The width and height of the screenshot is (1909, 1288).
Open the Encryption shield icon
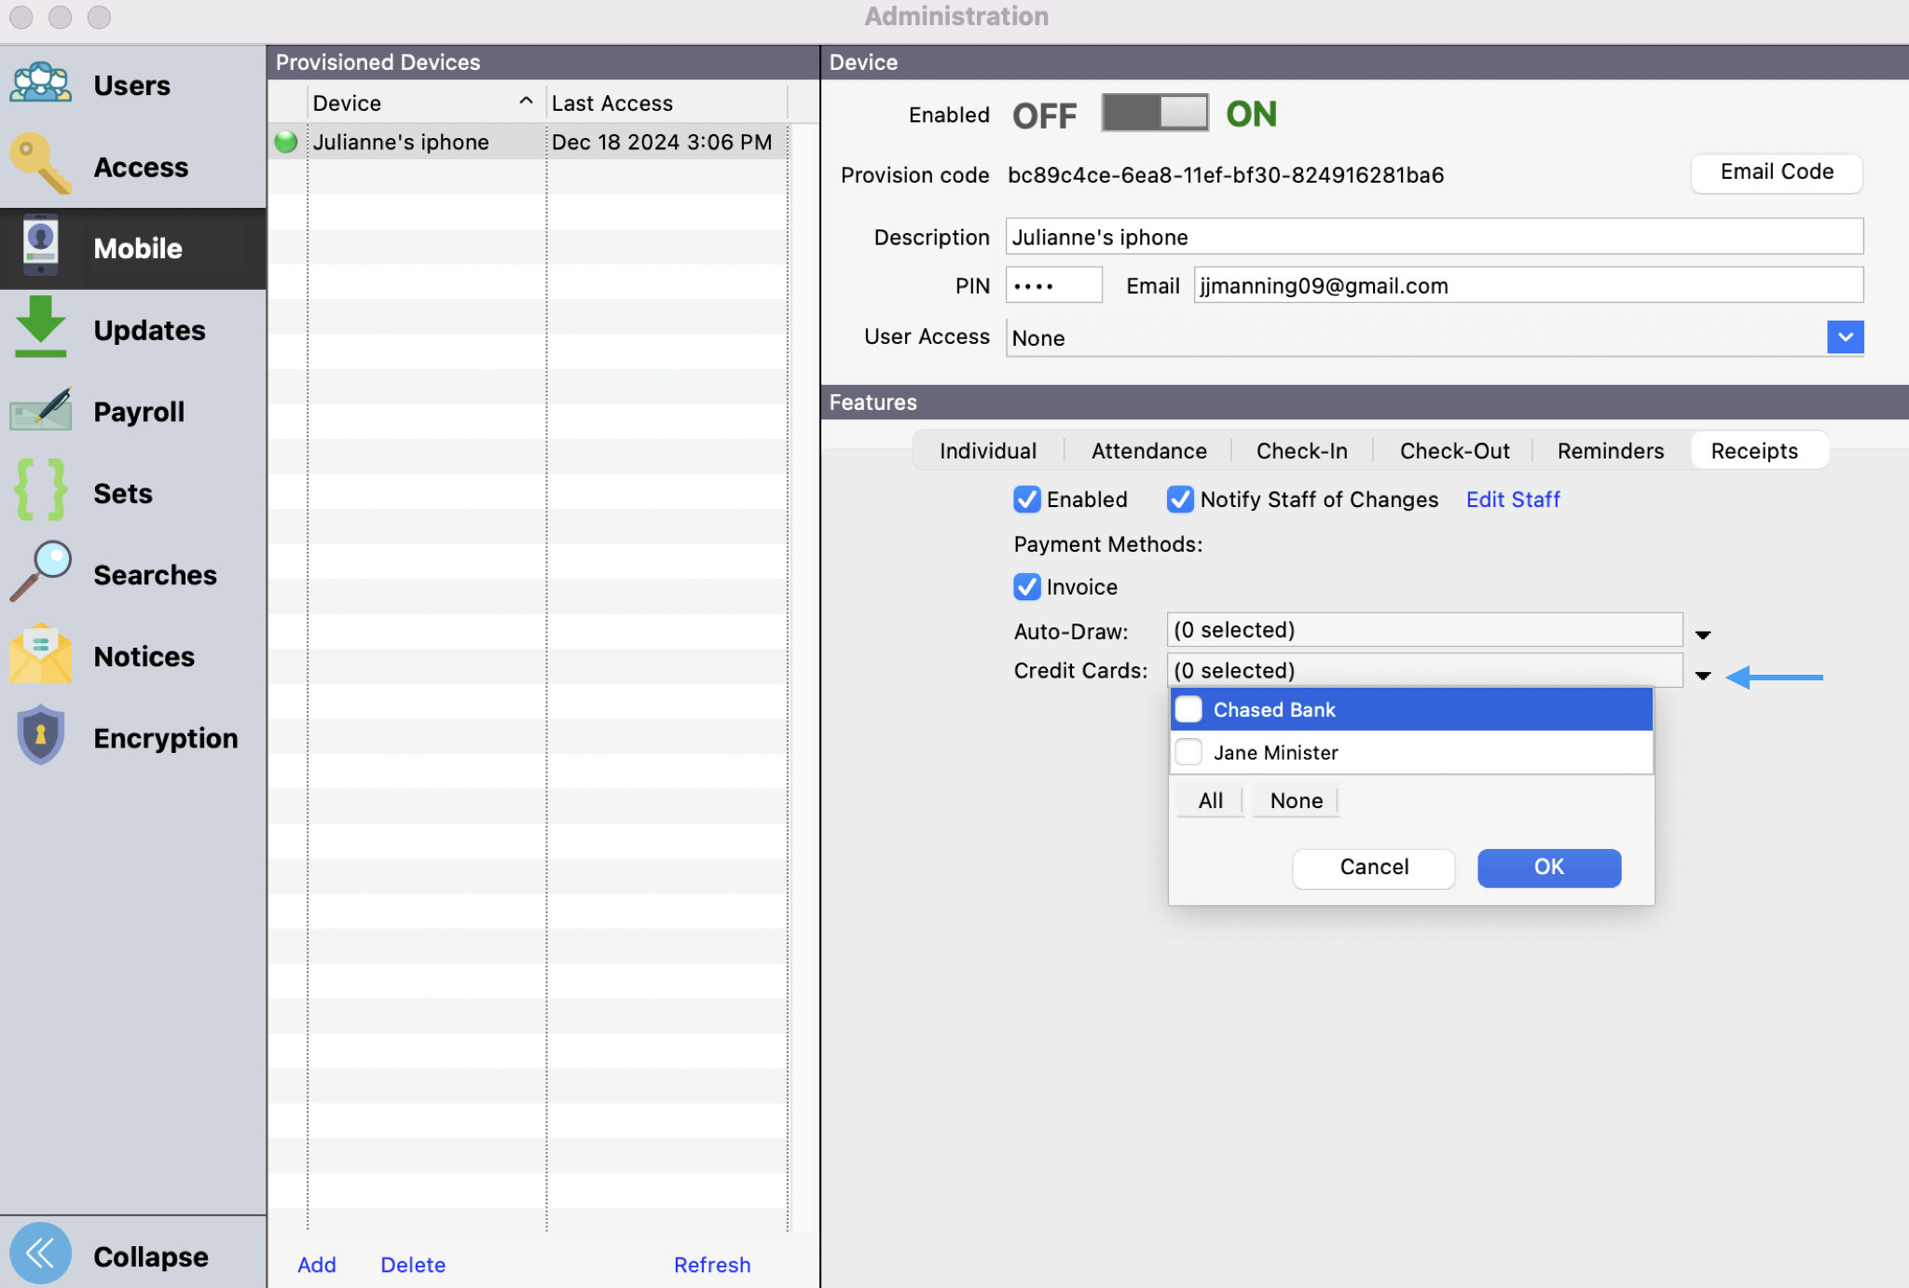pos(40,736)
